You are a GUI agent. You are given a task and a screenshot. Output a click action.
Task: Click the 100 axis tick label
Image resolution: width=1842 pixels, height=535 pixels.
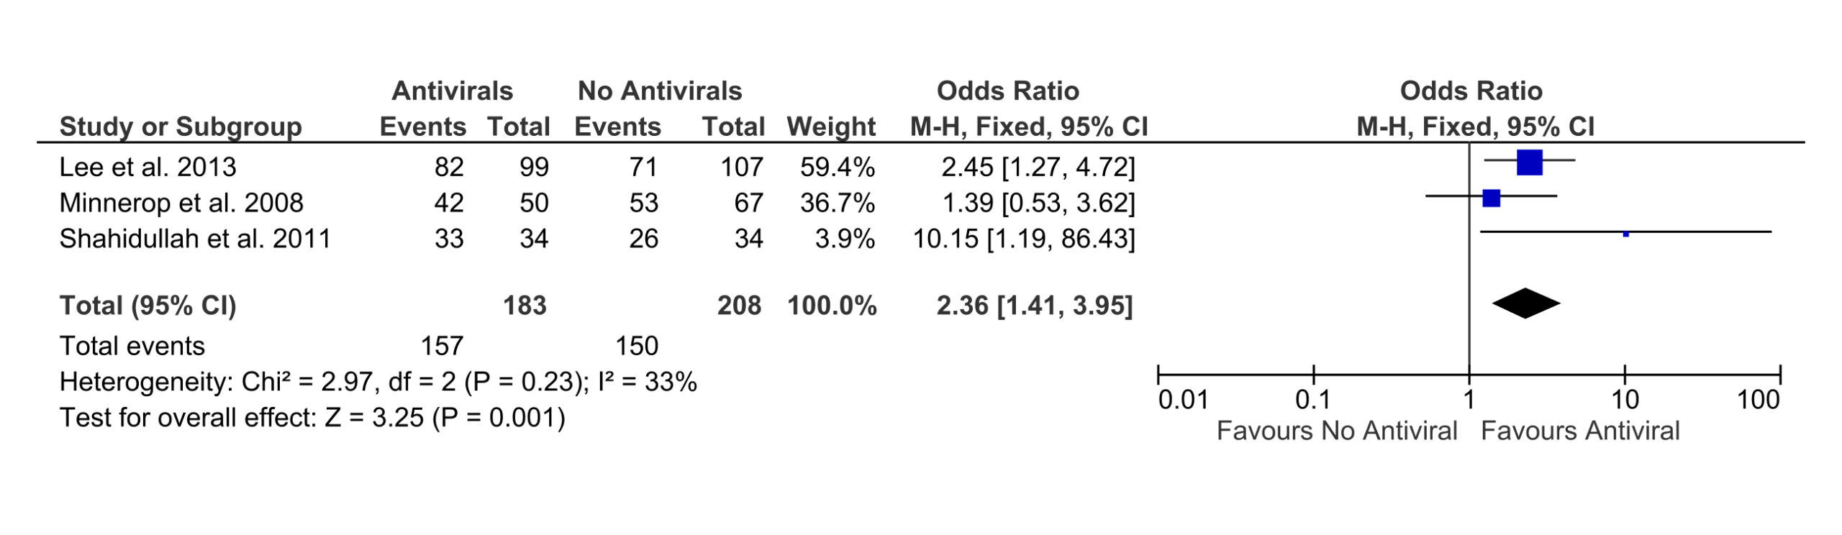point(1758,400)
